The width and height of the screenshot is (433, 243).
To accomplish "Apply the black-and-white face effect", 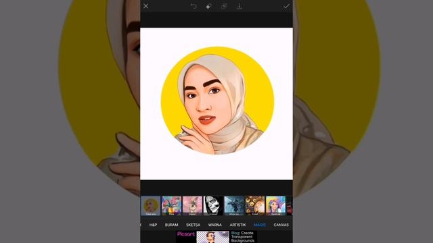I will (x=213, y=205).
